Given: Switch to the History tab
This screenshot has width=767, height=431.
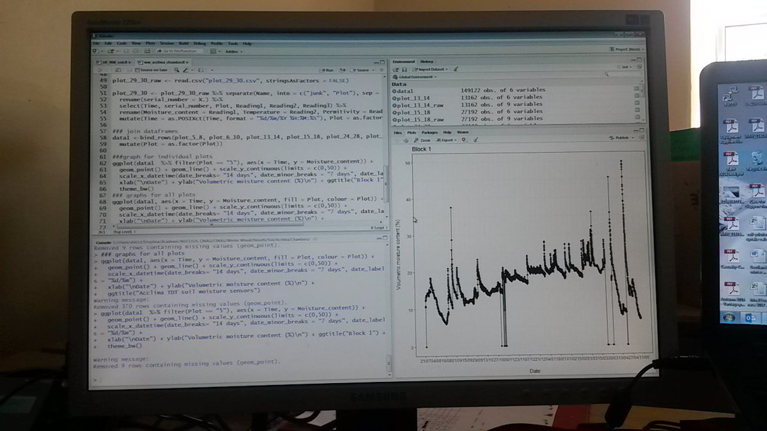Looking at the screenshot, I should click(426, 61).
